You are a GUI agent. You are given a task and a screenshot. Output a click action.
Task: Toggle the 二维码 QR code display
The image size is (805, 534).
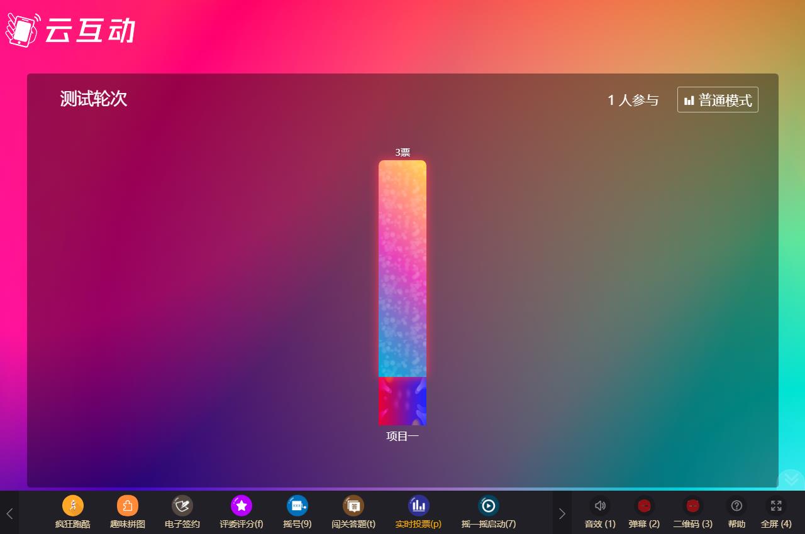[x=692, y=506]
